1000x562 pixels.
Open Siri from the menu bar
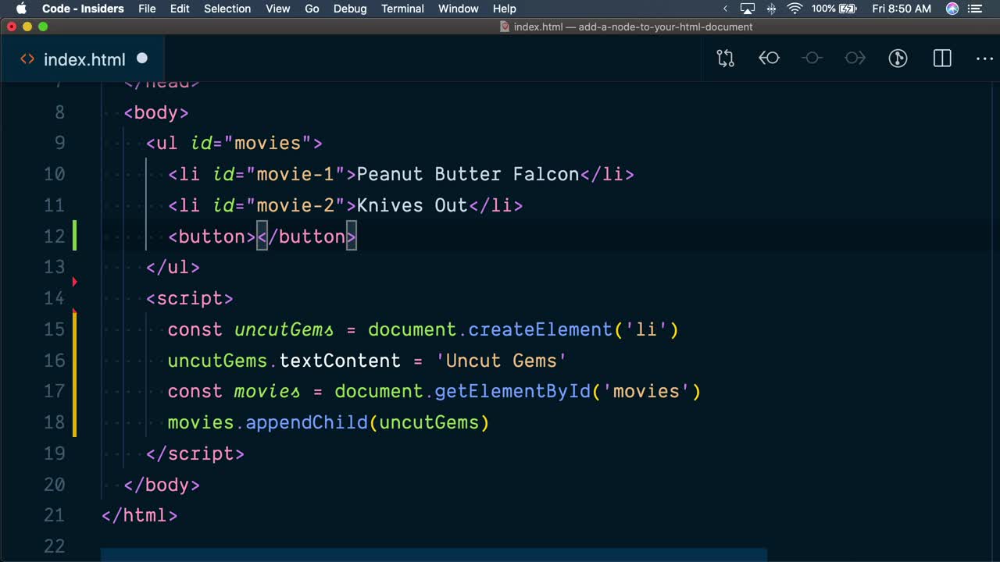click(952, 9)
